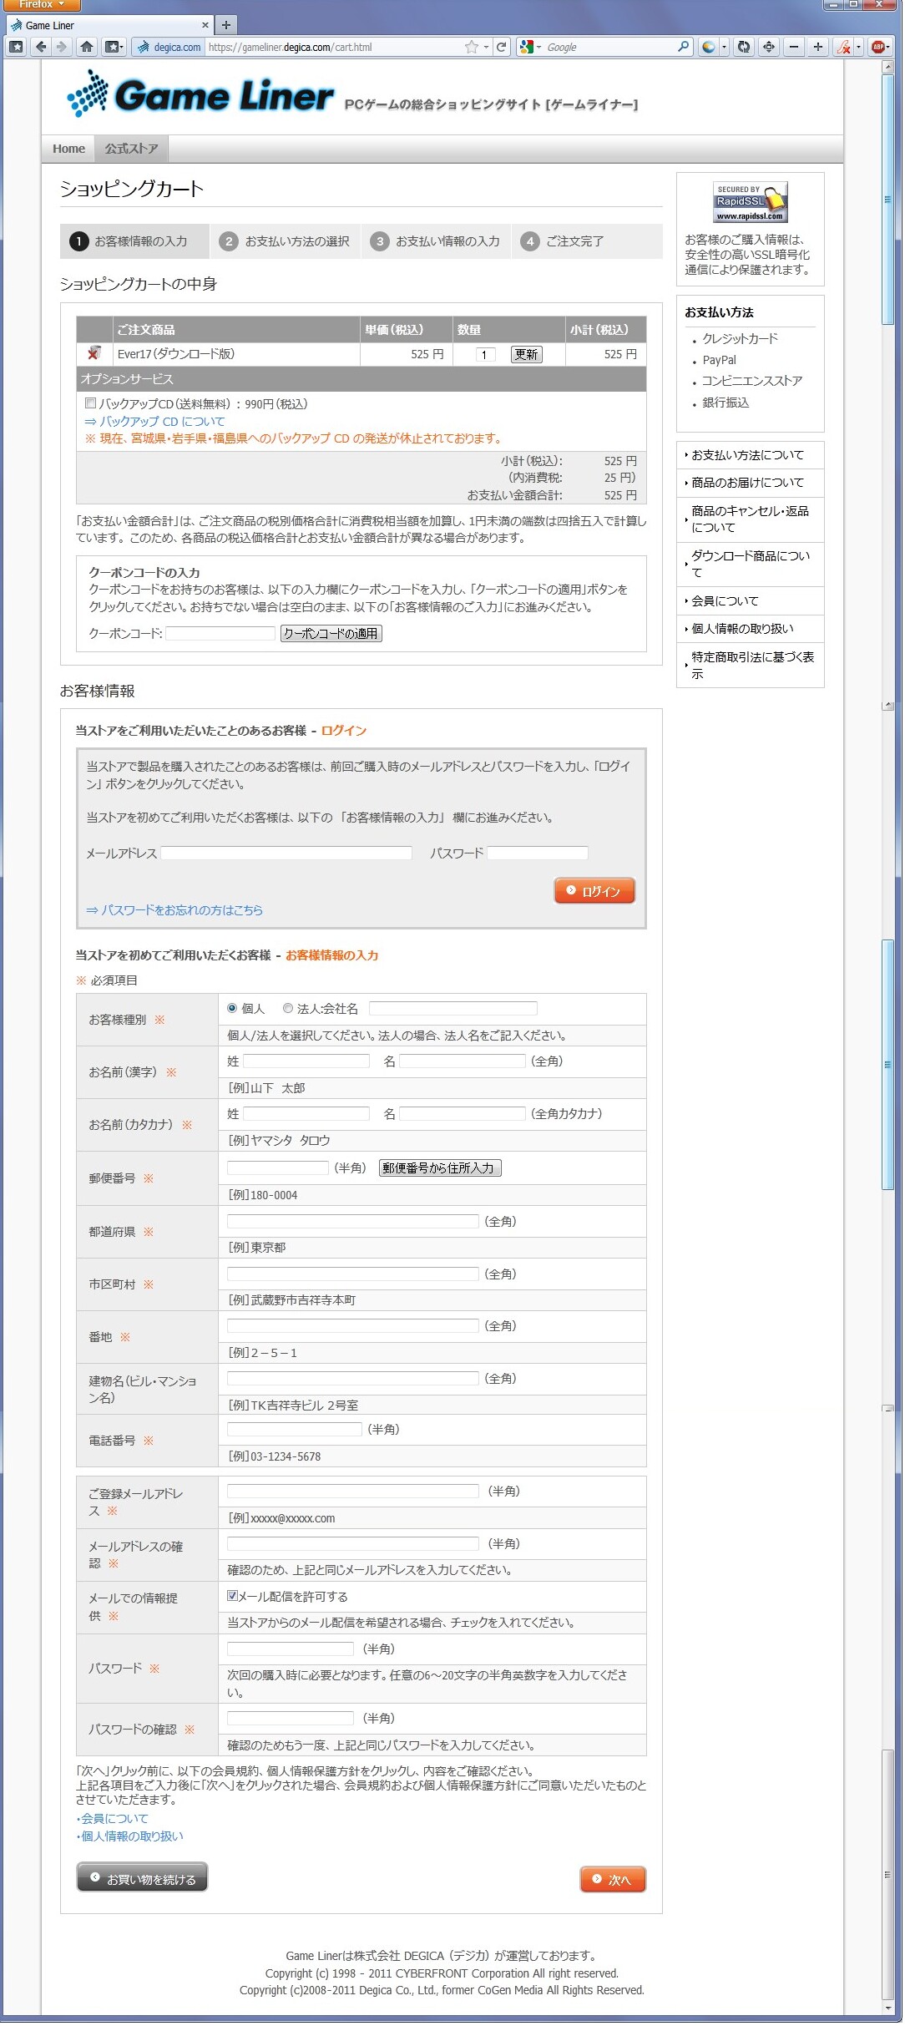
Task: Click the 更新 update button
Action: click(x=526, y=354)
